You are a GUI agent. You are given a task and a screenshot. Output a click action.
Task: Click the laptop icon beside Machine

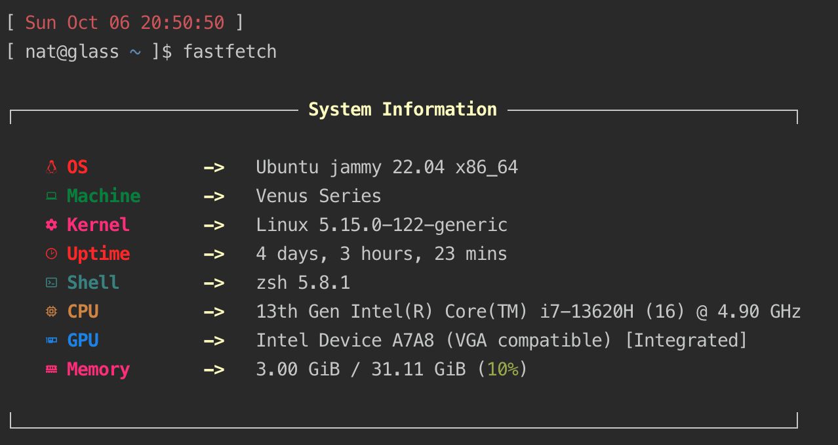(51, 196)
